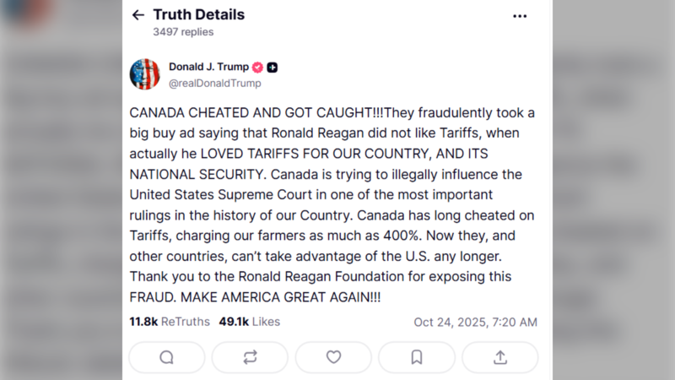Click the Oct 24, 2025 timestamp
Screen dimensions: 675x380
coord(475,322)
